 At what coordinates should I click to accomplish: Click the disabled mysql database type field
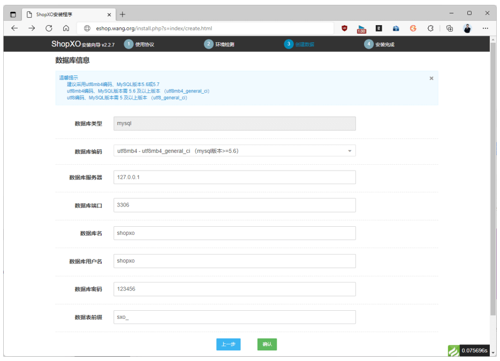[x=234, y=124]
